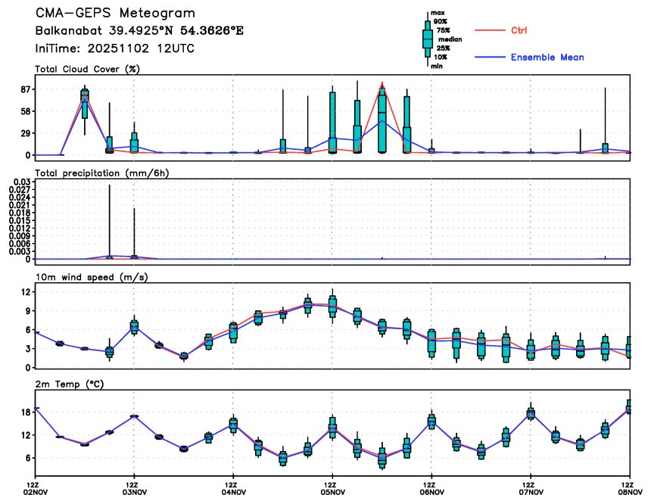The image size is (651, 504).
Task: Click the 0.03 tick on precipitation axis
Action: point(21,182)
